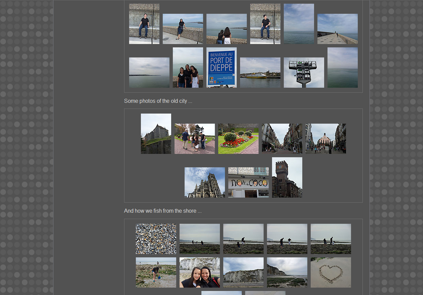Open the beach pebbles close-up photo

point(156,239)
